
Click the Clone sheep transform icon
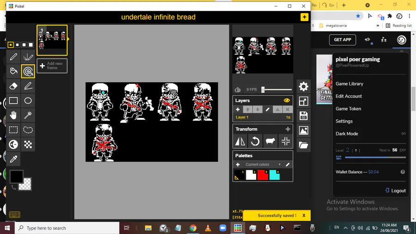(x=270, y=141)
